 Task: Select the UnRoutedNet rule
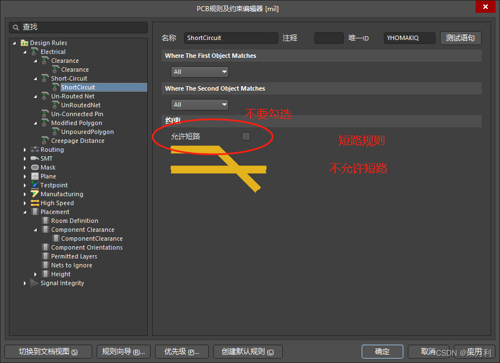point(81,105)
